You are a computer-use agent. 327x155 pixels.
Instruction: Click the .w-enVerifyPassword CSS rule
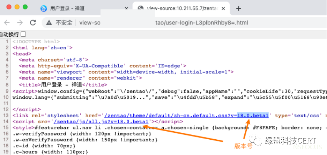point(85,140)
